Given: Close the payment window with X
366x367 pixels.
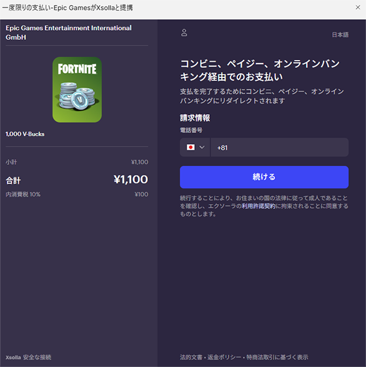Looking at the screenshot, I should (358, 7).
